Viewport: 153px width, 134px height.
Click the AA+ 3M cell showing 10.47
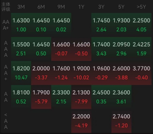[x=21, y=73]
